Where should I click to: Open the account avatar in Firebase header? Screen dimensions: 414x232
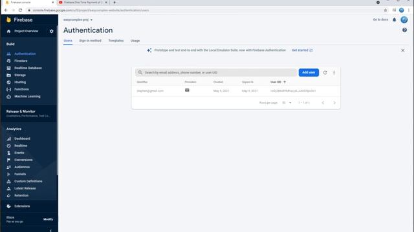pos(404,20)
